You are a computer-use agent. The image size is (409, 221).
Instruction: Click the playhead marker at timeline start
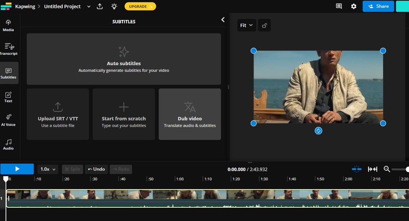[6, 179]
